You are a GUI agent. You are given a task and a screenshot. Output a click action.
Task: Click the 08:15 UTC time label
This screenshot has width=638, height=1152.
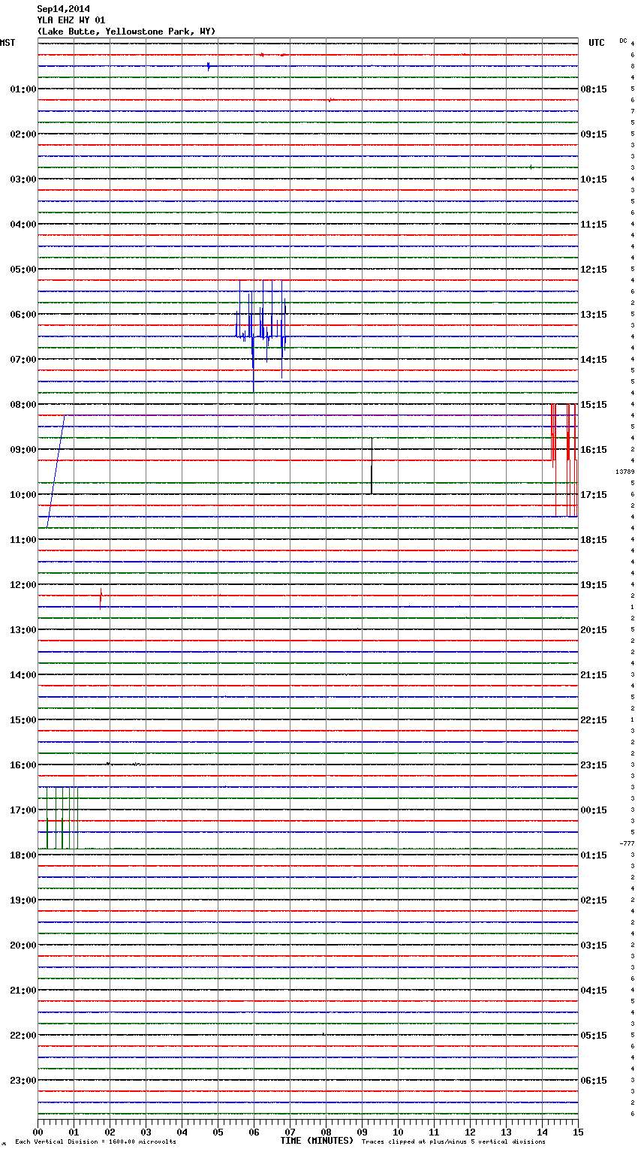[x=594, y=89]
